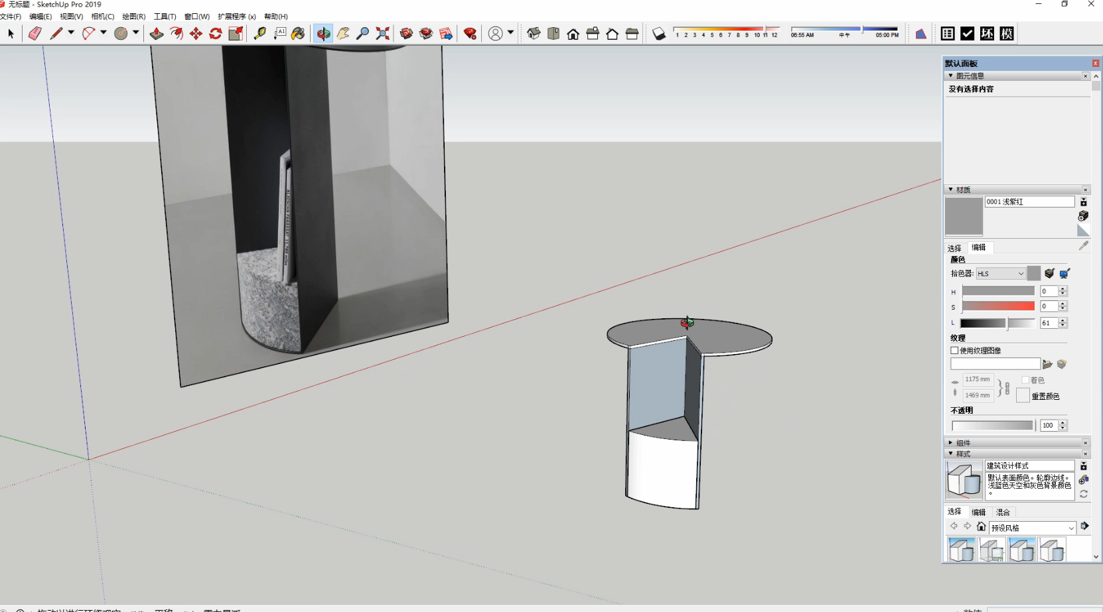
Task: Switch to Right view
Action: 593,33
